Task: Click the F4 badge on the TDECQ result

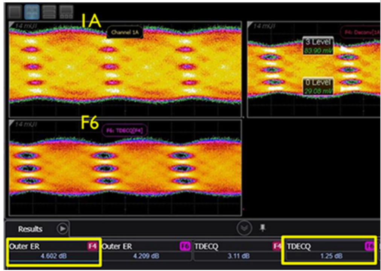Action: (277, 247)
